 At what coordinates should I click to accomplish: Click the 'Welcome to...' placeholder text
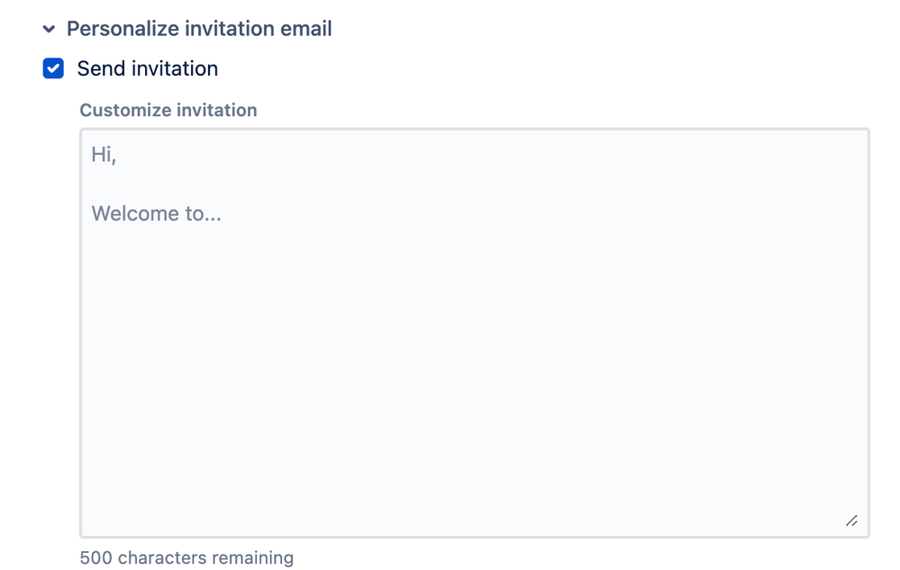pos(155,213)
